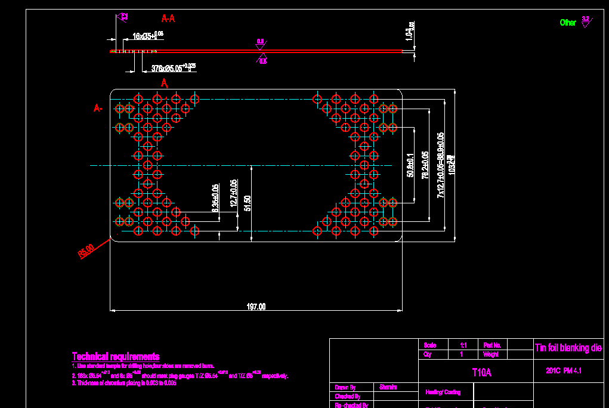
Task: Click the 'Scale' label in title block
Action: (429, 345)
